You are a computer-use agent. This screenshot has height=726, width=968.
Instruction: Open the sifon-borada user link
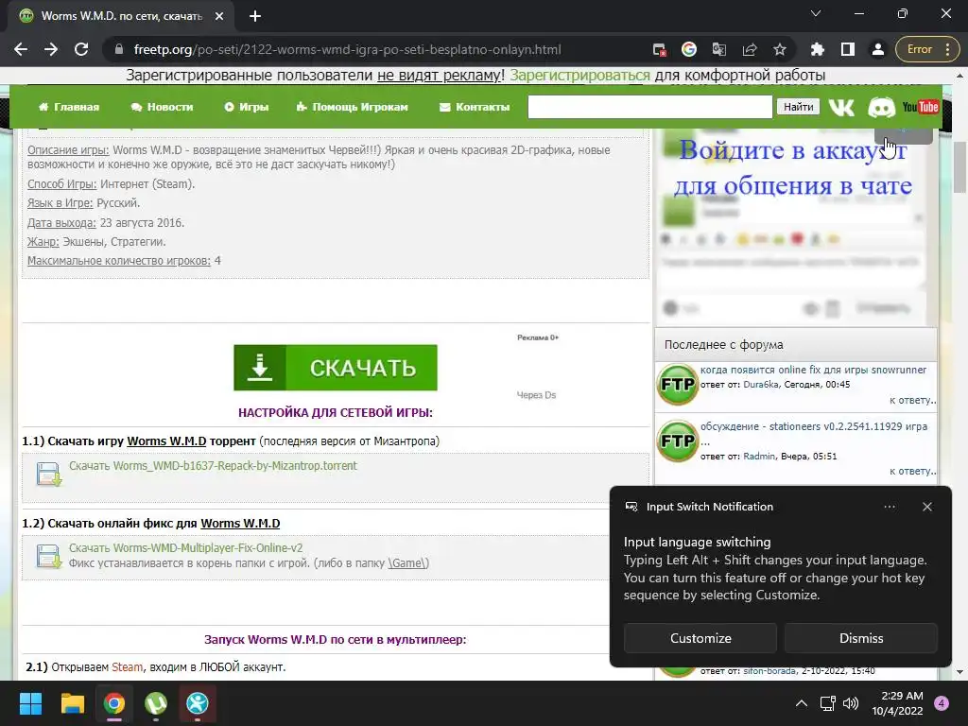pos(769,671)
